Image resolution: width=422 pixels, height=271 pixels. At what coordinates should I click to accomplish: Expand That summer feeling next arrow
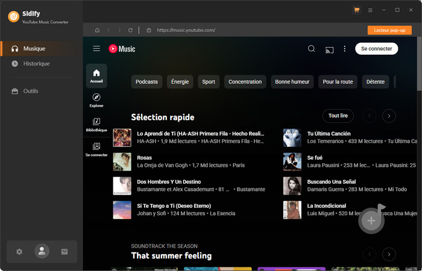click(389, 254)
